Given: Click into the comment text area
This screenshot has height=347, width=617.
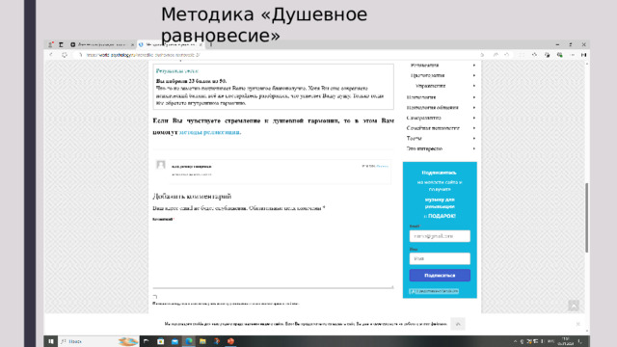Looking at the screenshot, I should [x=273, y=254].
